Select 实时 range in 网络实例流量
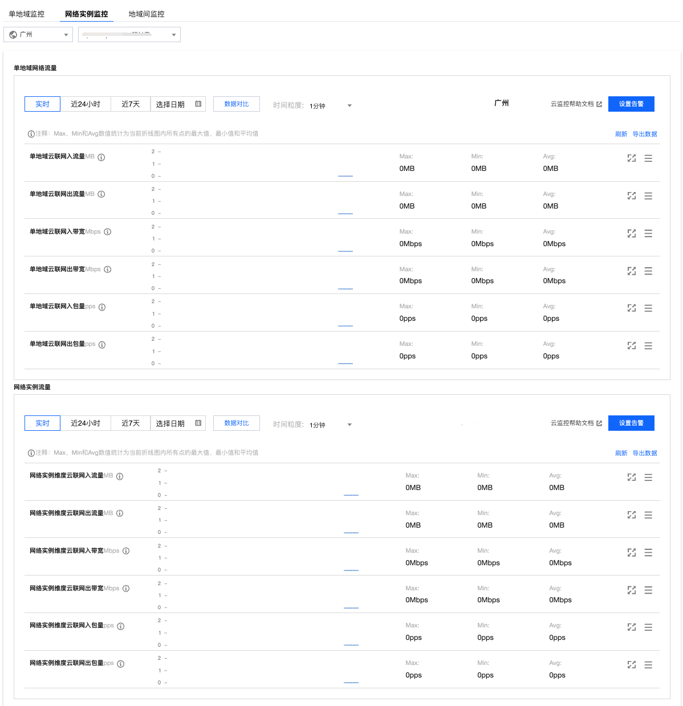This screenshot has height=706, width=683. click(x=42, y=423)
